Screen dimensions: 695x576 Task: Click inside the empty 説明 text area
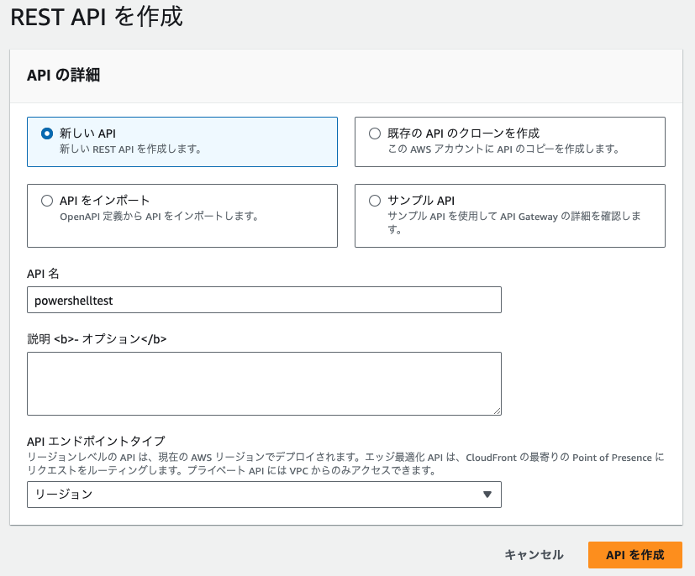pyautogui.click(x=264, y=384)
